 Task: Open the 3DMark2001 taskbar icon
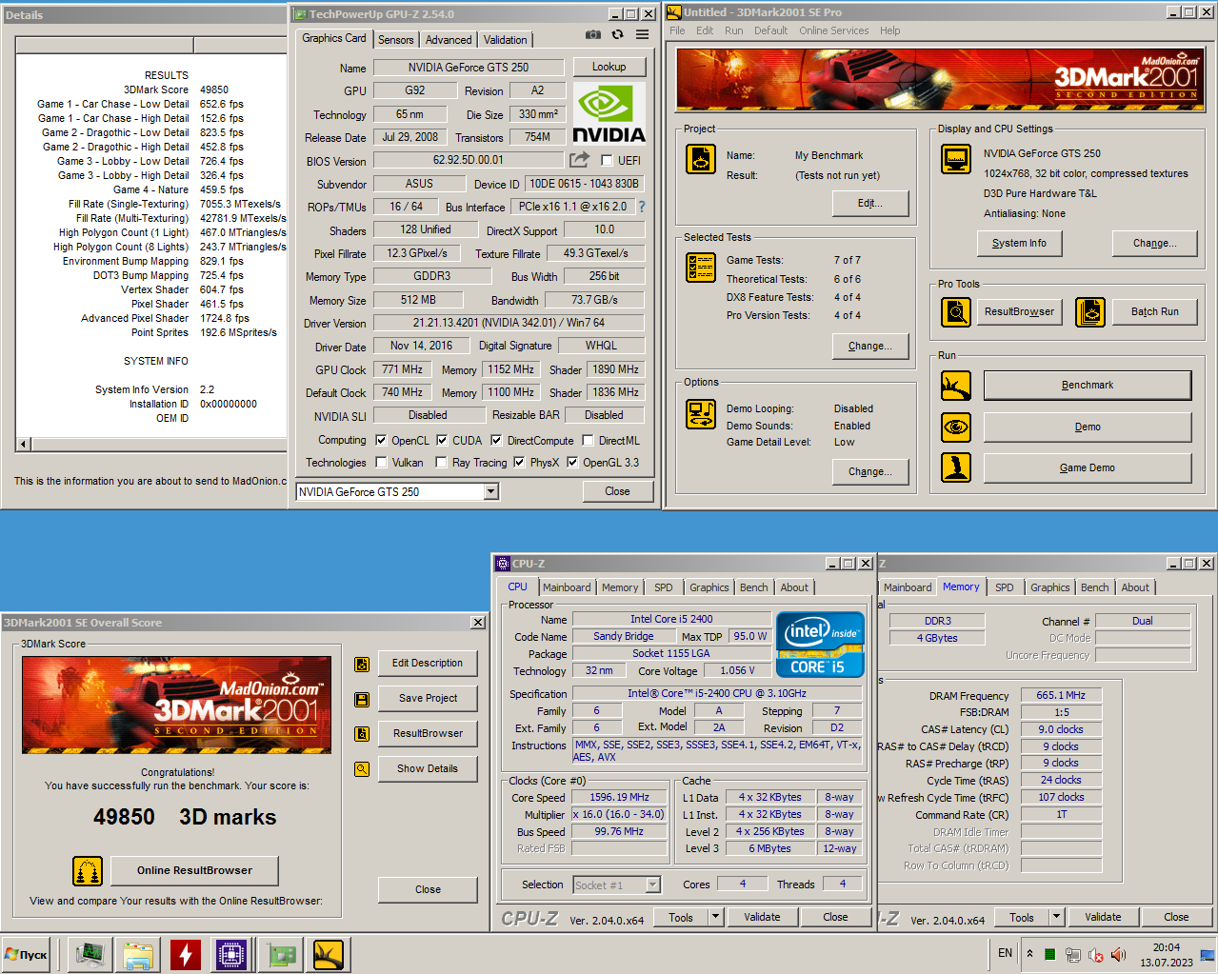[x=328, y=954]
